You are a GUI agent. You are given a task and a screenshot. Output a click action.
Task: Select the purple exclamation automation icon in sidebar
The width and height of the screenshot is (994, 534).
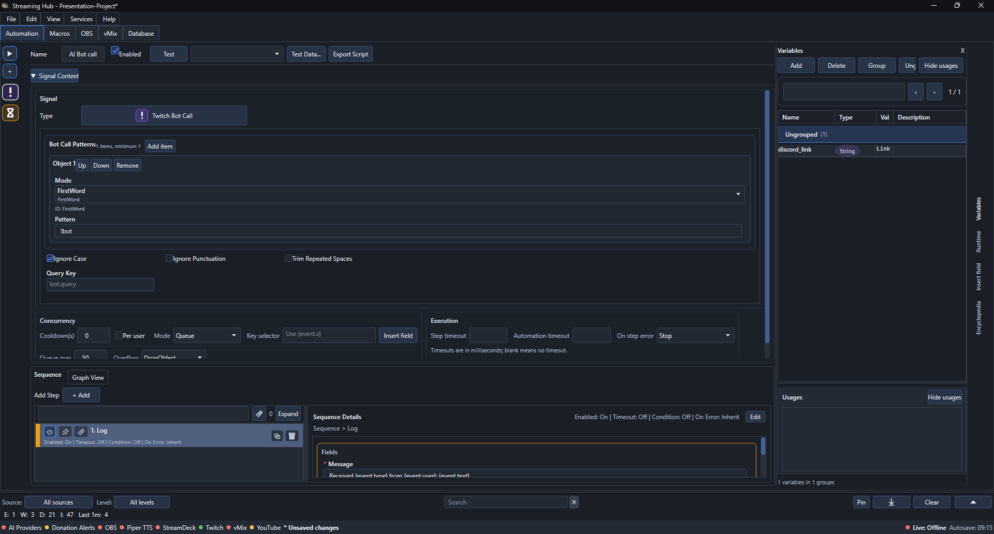click(10, 93)
